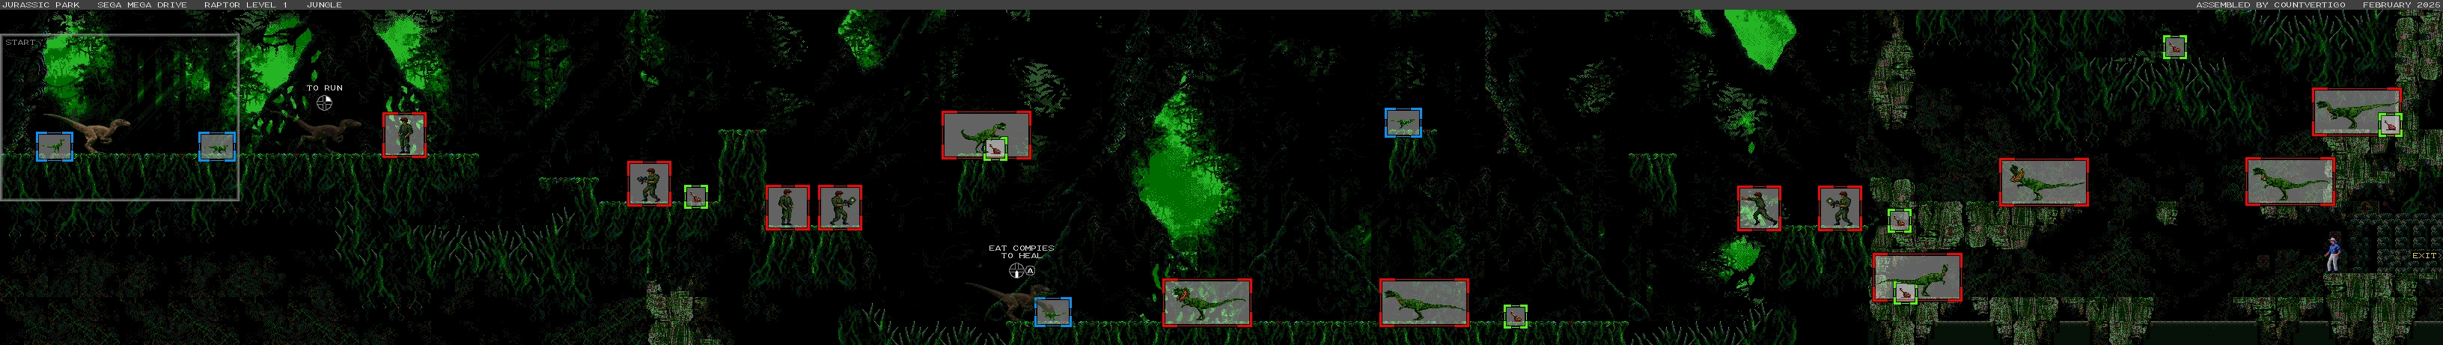2443x345 pixels.
Task: Click the JURASSIC PARK title text
Action: pyautogui.click(x=40, y=4)
